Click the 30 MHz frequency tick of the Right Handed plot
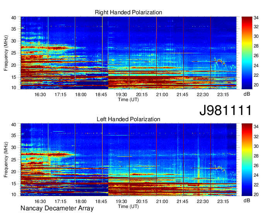The width and height of the screenshot is (263, 213). point(14,41)
